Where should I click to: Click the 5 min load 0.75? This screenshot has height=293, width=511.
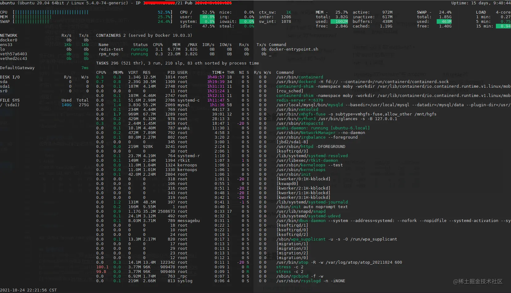pyautogui.click(x=505, y=22)
